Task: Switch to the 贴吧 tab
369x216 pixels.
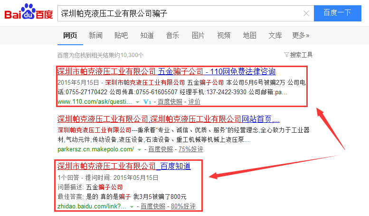Action: pos(121,35)
